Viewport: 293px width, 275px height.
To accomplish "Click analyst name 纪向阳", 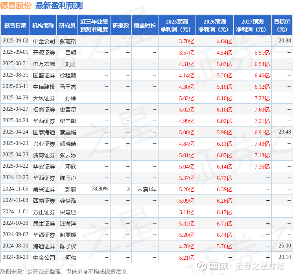I will (x=68, y=121).
